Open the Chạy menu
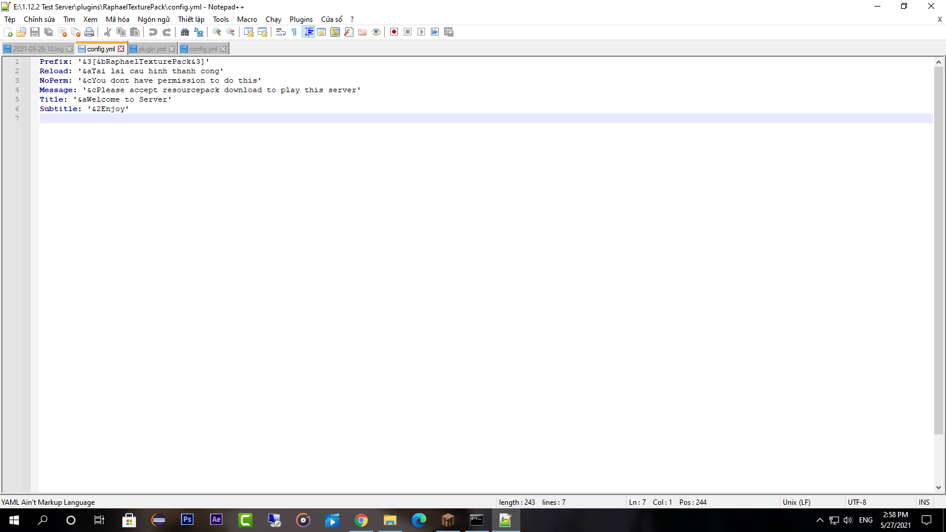 273,20
